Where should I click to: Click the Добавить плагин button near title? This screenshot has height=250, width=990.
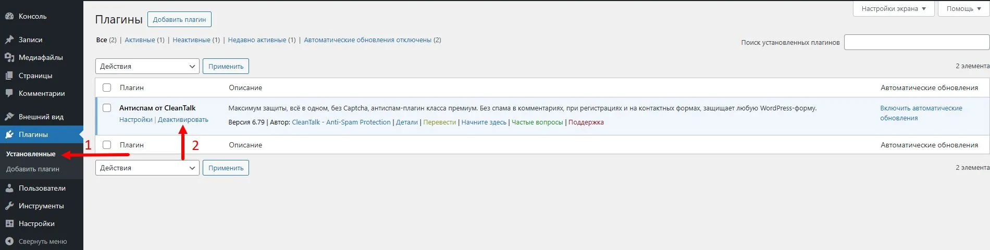tap(179, 19)
